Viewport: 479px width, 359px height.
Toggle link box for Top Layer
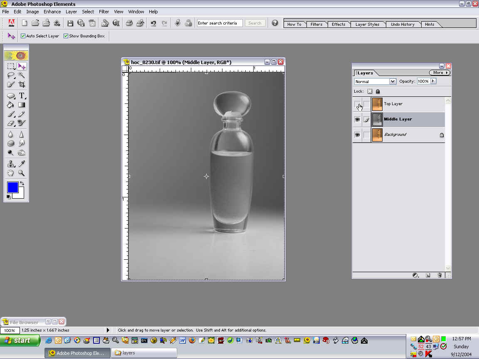tap(366, 104)
